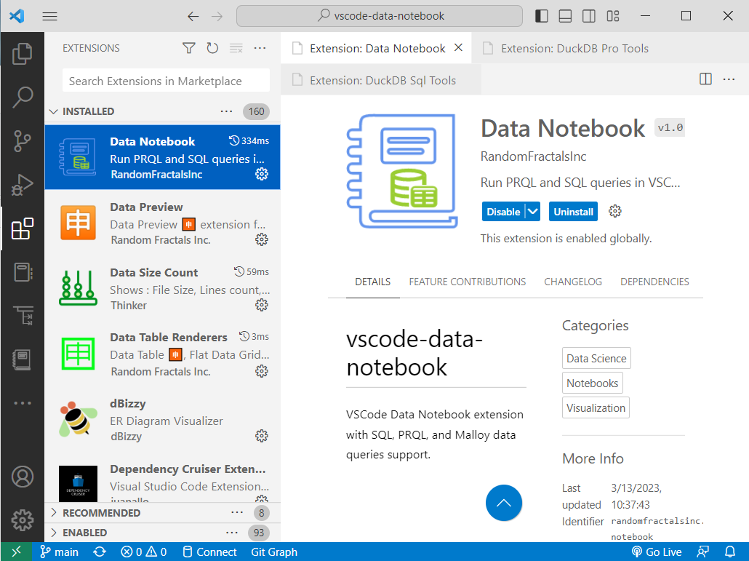Open ENABLED section more actions ellipsis

click(x=232, y=533)
